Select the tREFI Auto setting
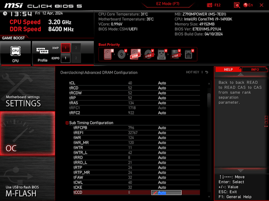269x201 pixels. click(x=162, y=133)
